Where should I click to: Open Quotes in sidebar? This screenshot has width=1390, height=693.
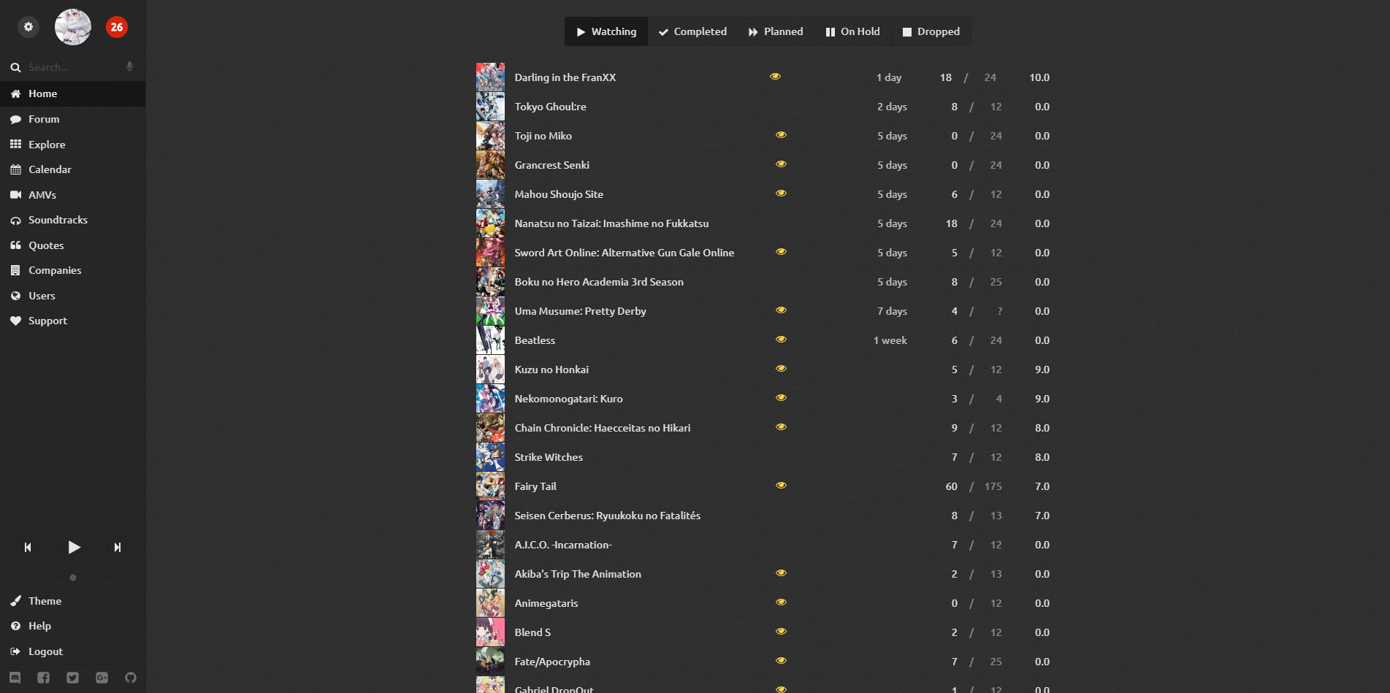click(x=73, y=245)
